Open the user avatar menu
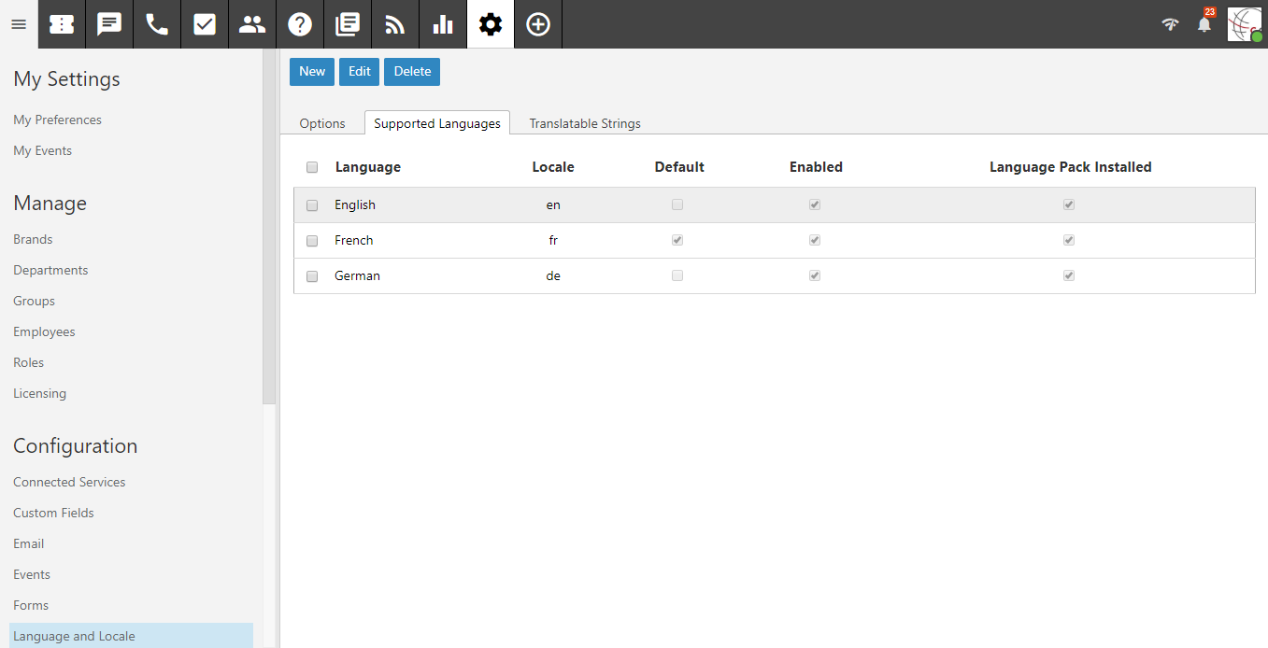This screenshot has width=1268, height=648. 1244,24
